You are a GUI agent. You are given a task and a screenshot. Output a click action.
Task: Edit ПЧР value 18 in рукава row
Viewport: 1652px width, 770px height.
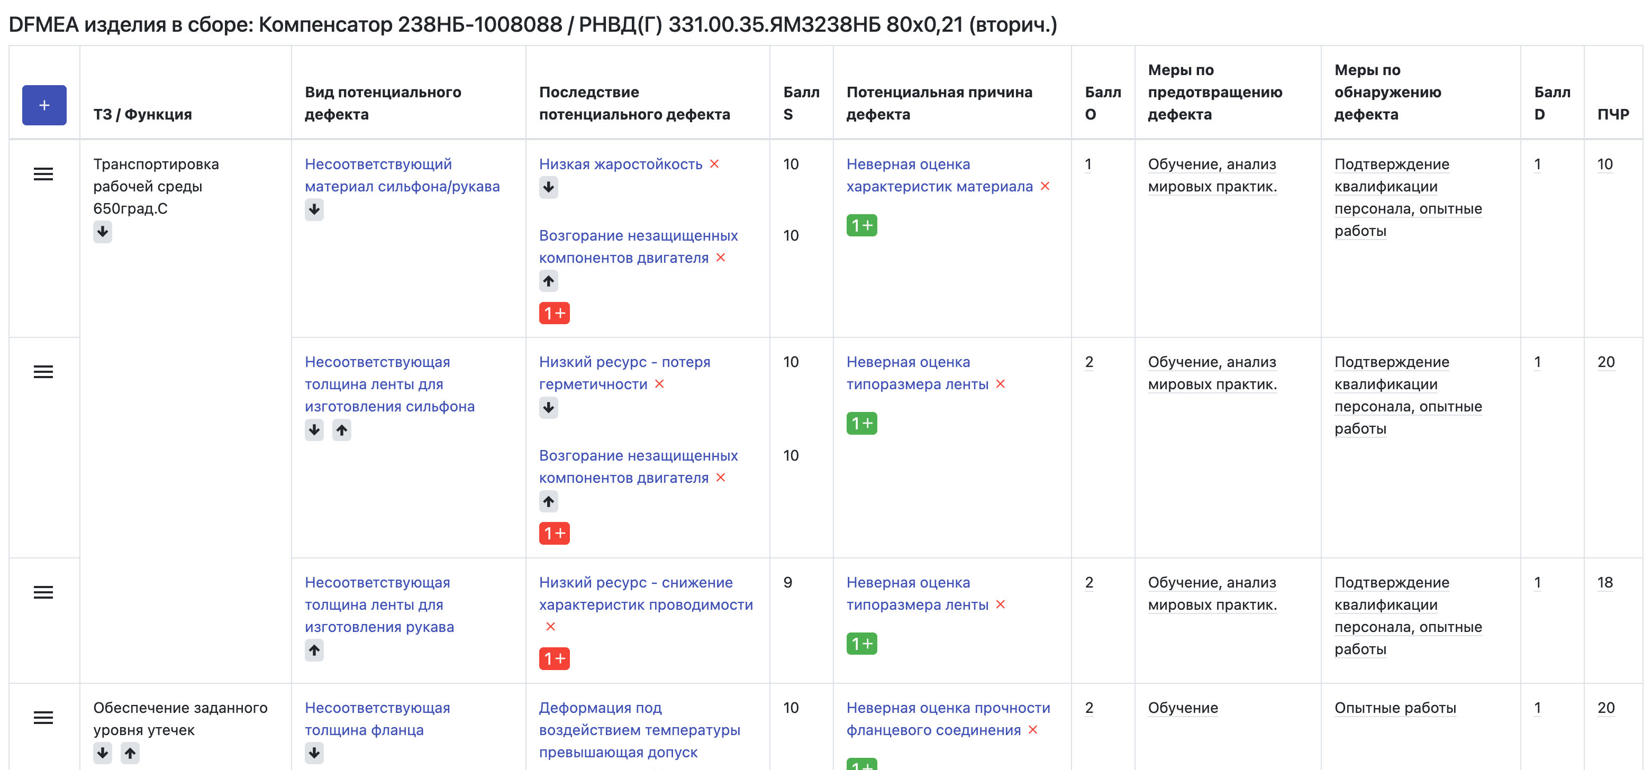pos(1605,583)
